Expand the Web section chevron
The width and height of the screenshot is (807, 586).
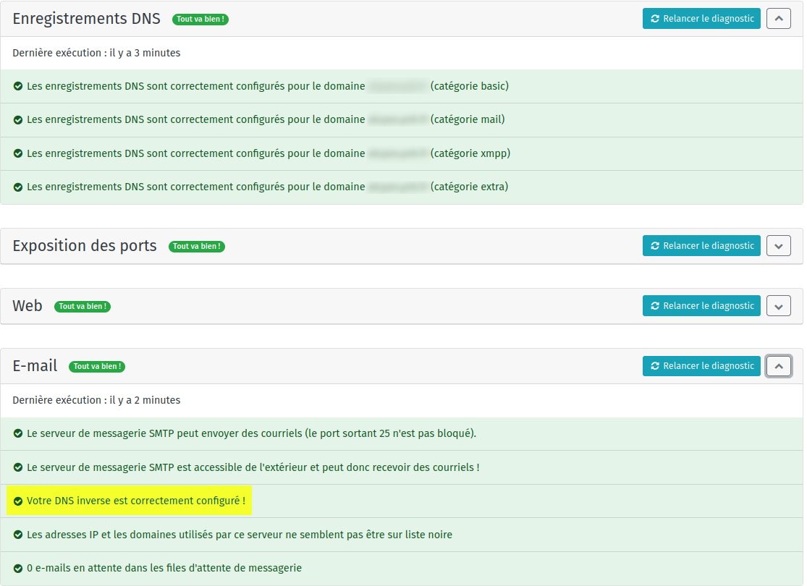(x=778, y=306)
